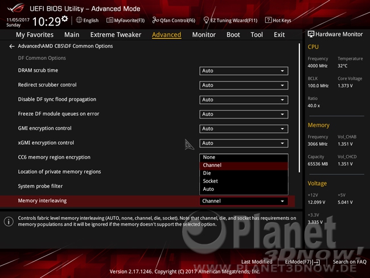Go back using the left arrow
Screen dimensions: 370x278
click(x=12, y=46)
